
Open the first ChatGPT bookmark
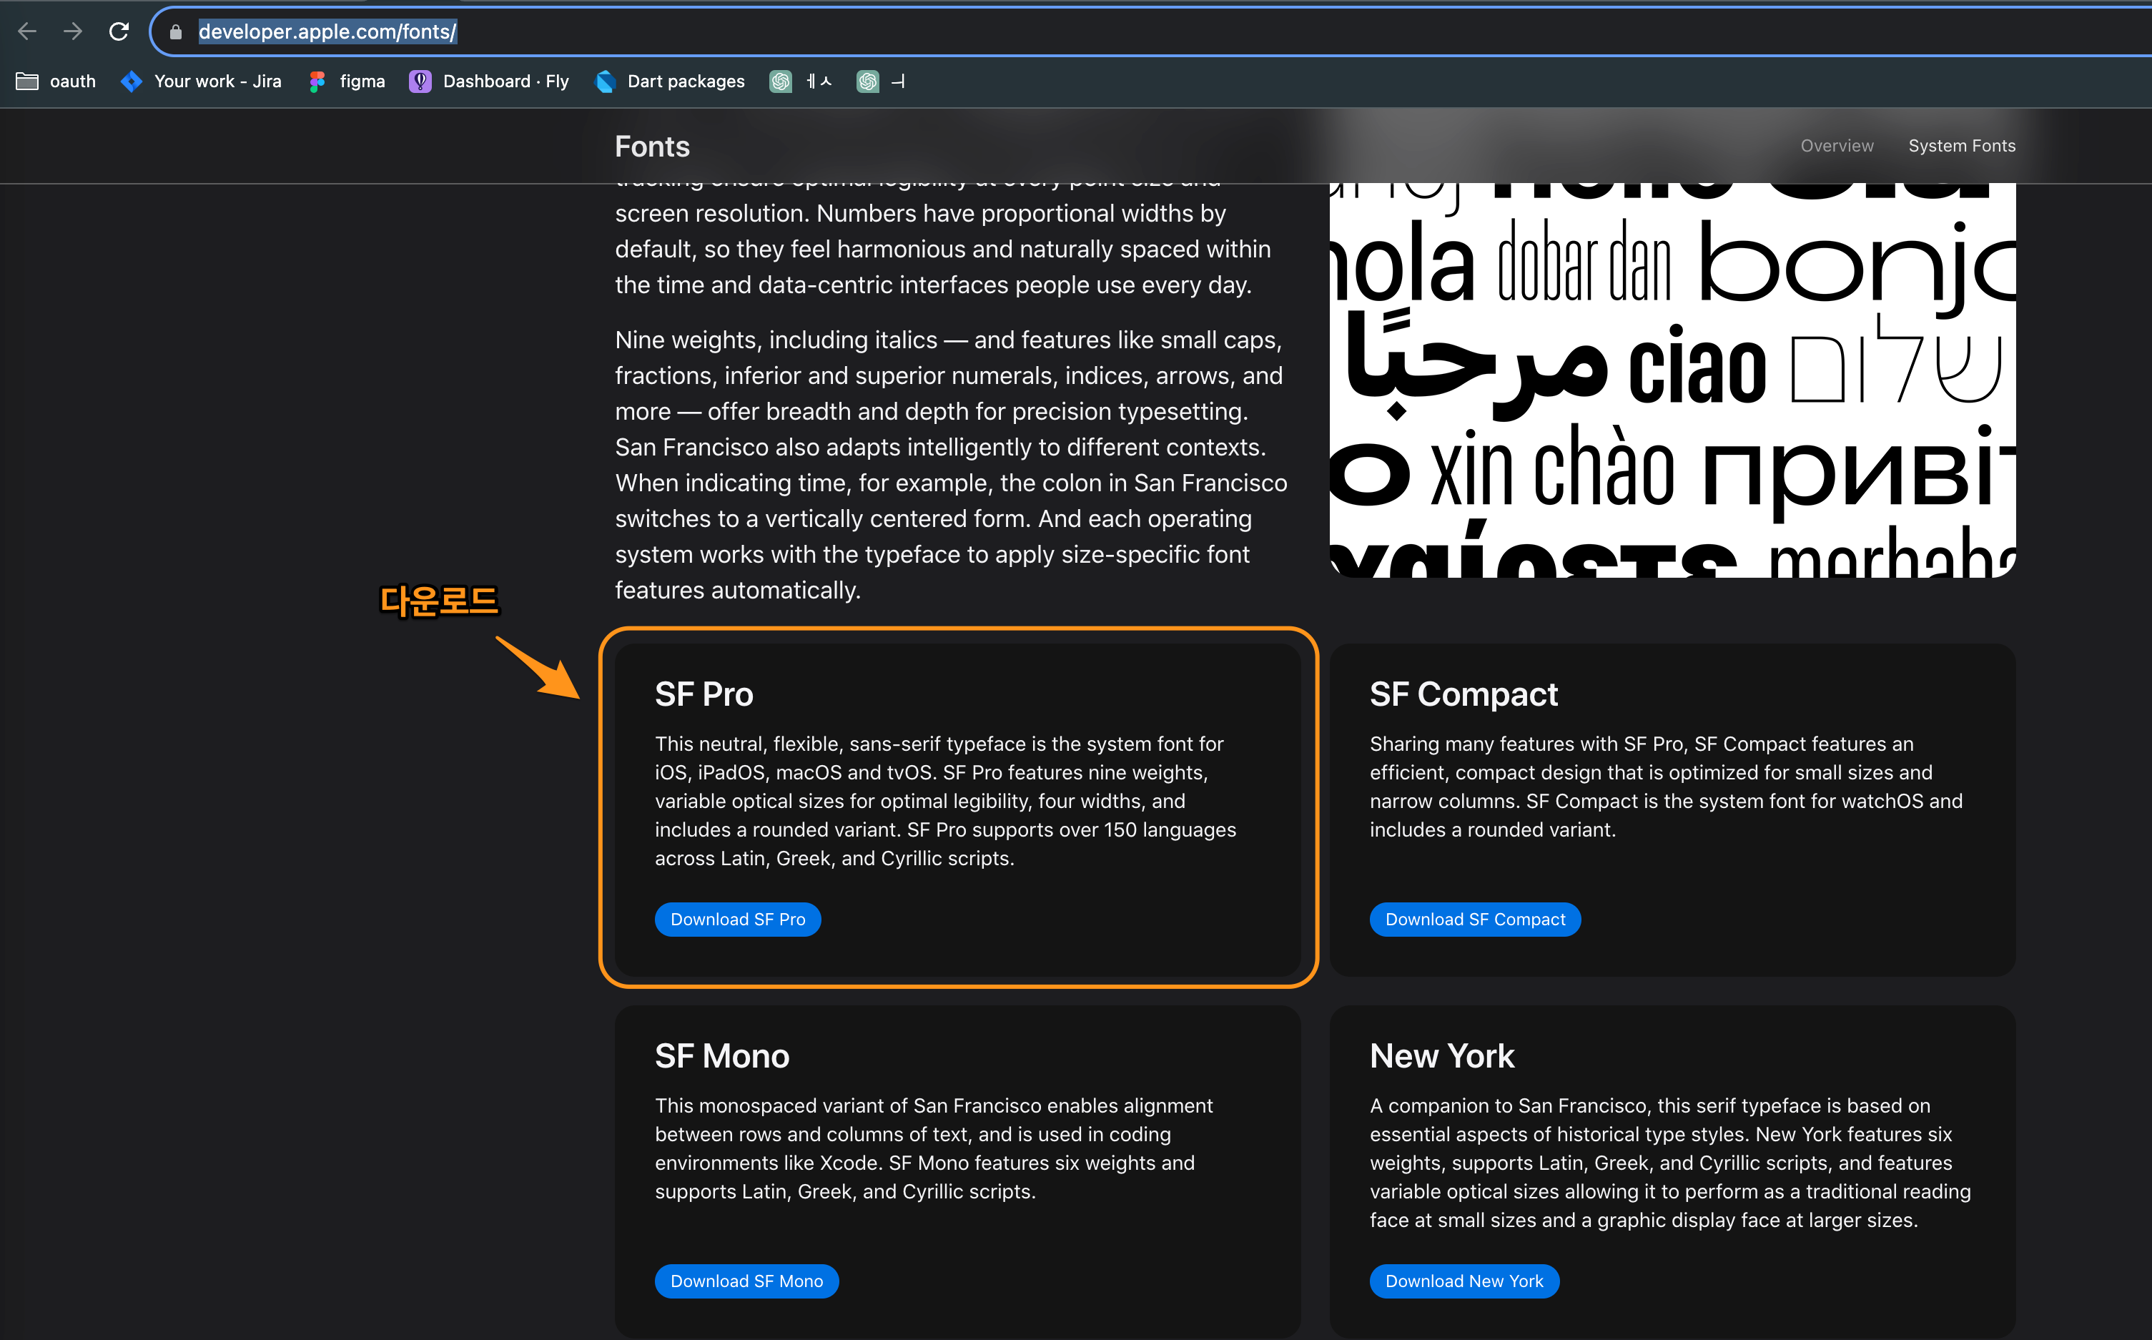pos(800,82)
